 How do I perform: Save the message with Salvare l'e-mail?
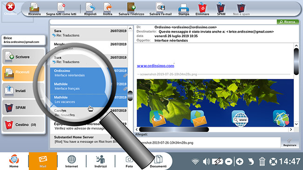[x=160, y=9]
